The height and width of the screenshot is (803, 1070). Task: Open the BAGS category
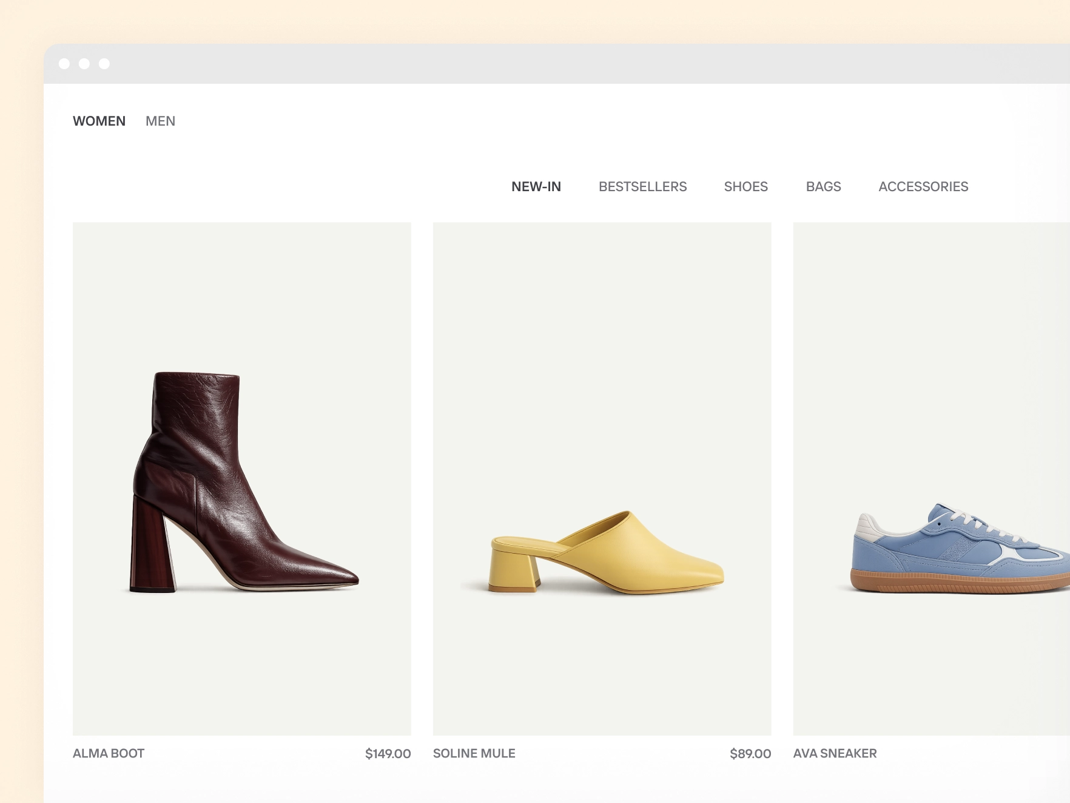click(x=823, y=186)
